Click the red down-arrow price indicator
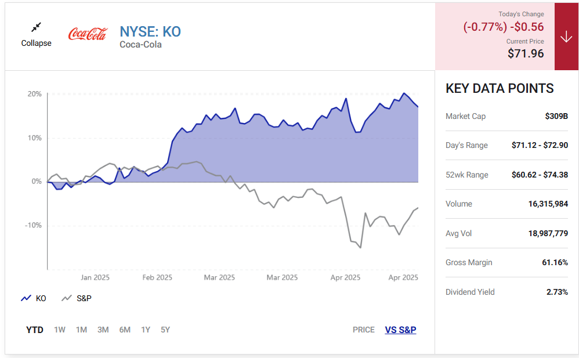This screenshot has height=358, width=579. 566,37
